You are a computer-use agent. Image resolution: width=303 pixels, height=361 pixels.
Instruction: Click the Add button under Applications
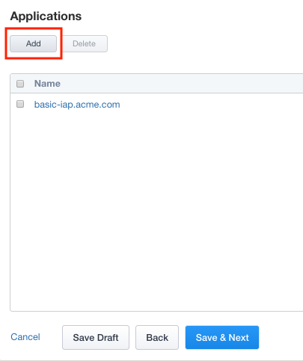[34, 43]
